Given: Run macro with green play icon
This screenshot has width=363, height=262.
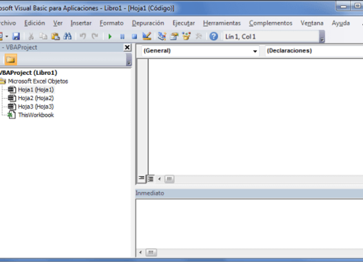Looking at the screenshot, I should [x=110, y=37].
